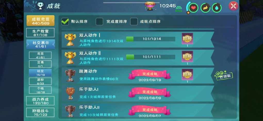Click the 狩猎战斗 75/123 category button
Image resolution: width=263 pixels, height=121 pixels.
40,112
